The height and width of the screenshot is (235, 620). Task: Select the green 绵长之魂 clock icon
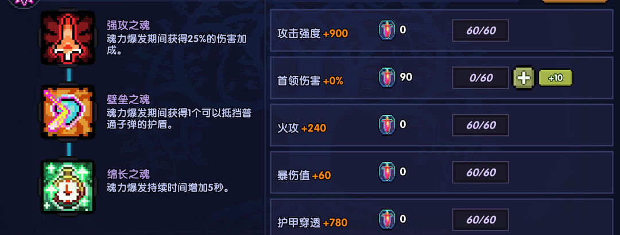[x=68, y=186]
